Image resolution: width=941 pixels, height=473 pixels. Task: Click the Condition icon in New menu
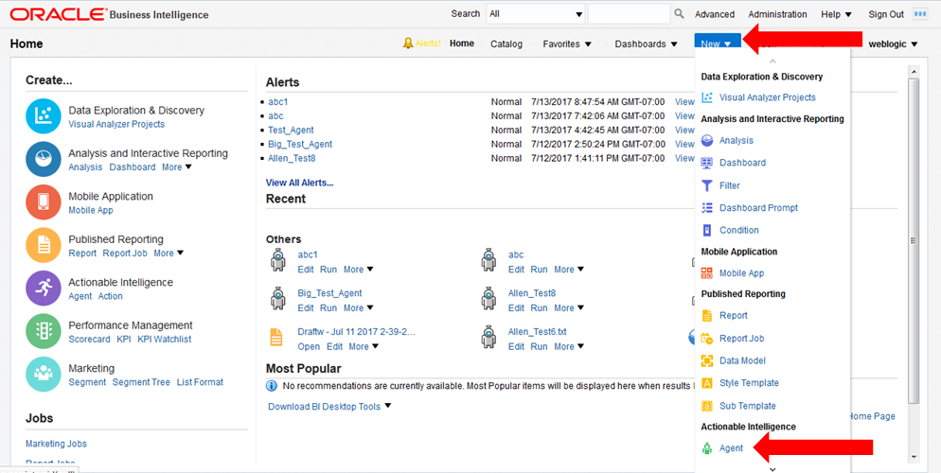click(x=707, y=230)
